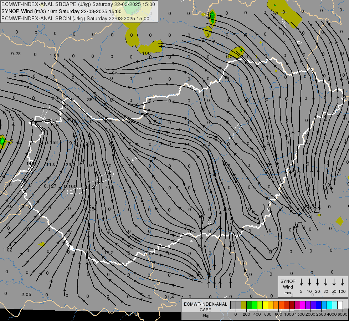Pick the dark red CAPE legend swatch
Viewport: 349px width, 321px height.
pyautogui.click(x=292, y=305)
